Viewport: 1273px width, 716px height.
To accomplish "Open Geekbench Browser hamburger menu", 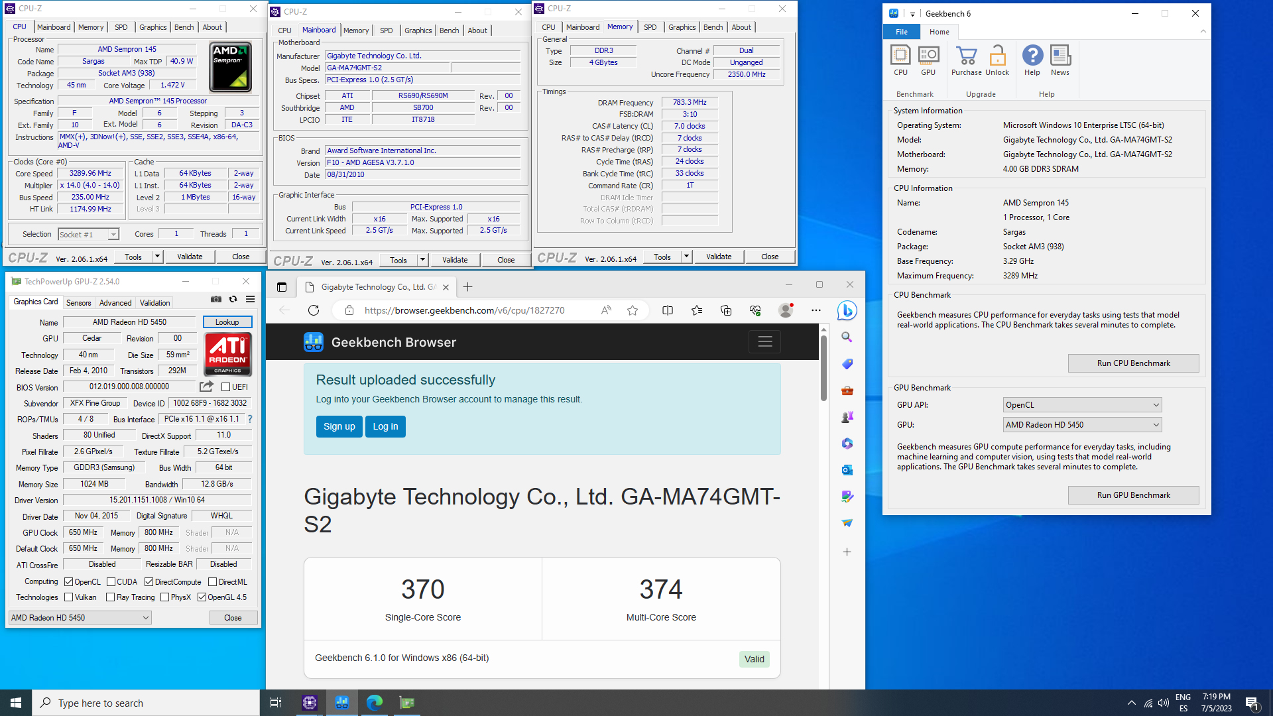I will [x=765, y=342].
